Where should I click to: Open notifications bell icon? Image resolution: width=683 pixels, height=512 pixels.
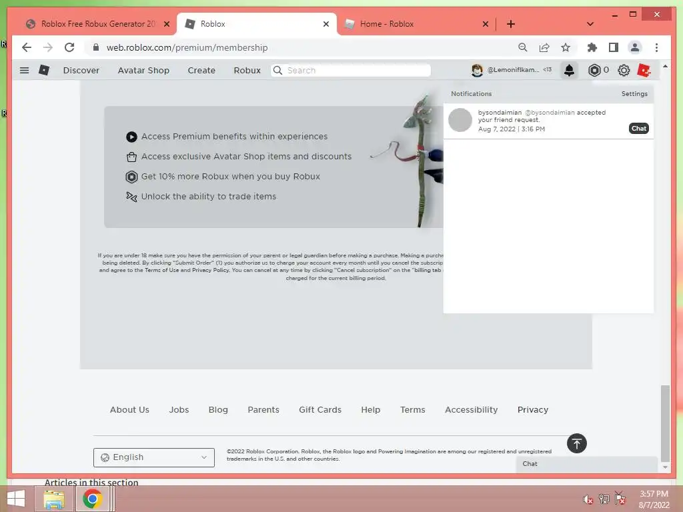click(569, 70)
